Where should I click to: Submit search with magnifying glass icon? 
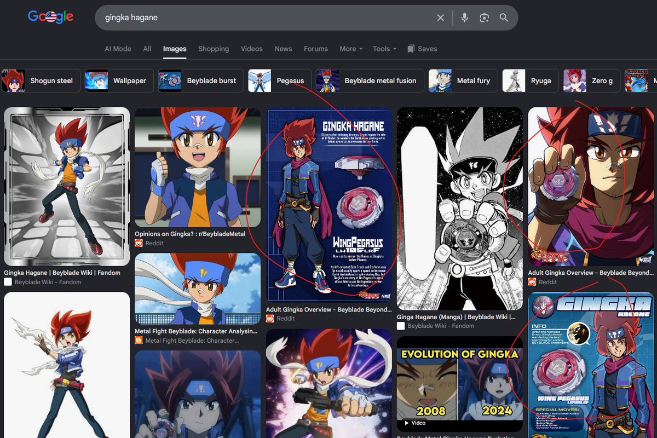(504, 18)
